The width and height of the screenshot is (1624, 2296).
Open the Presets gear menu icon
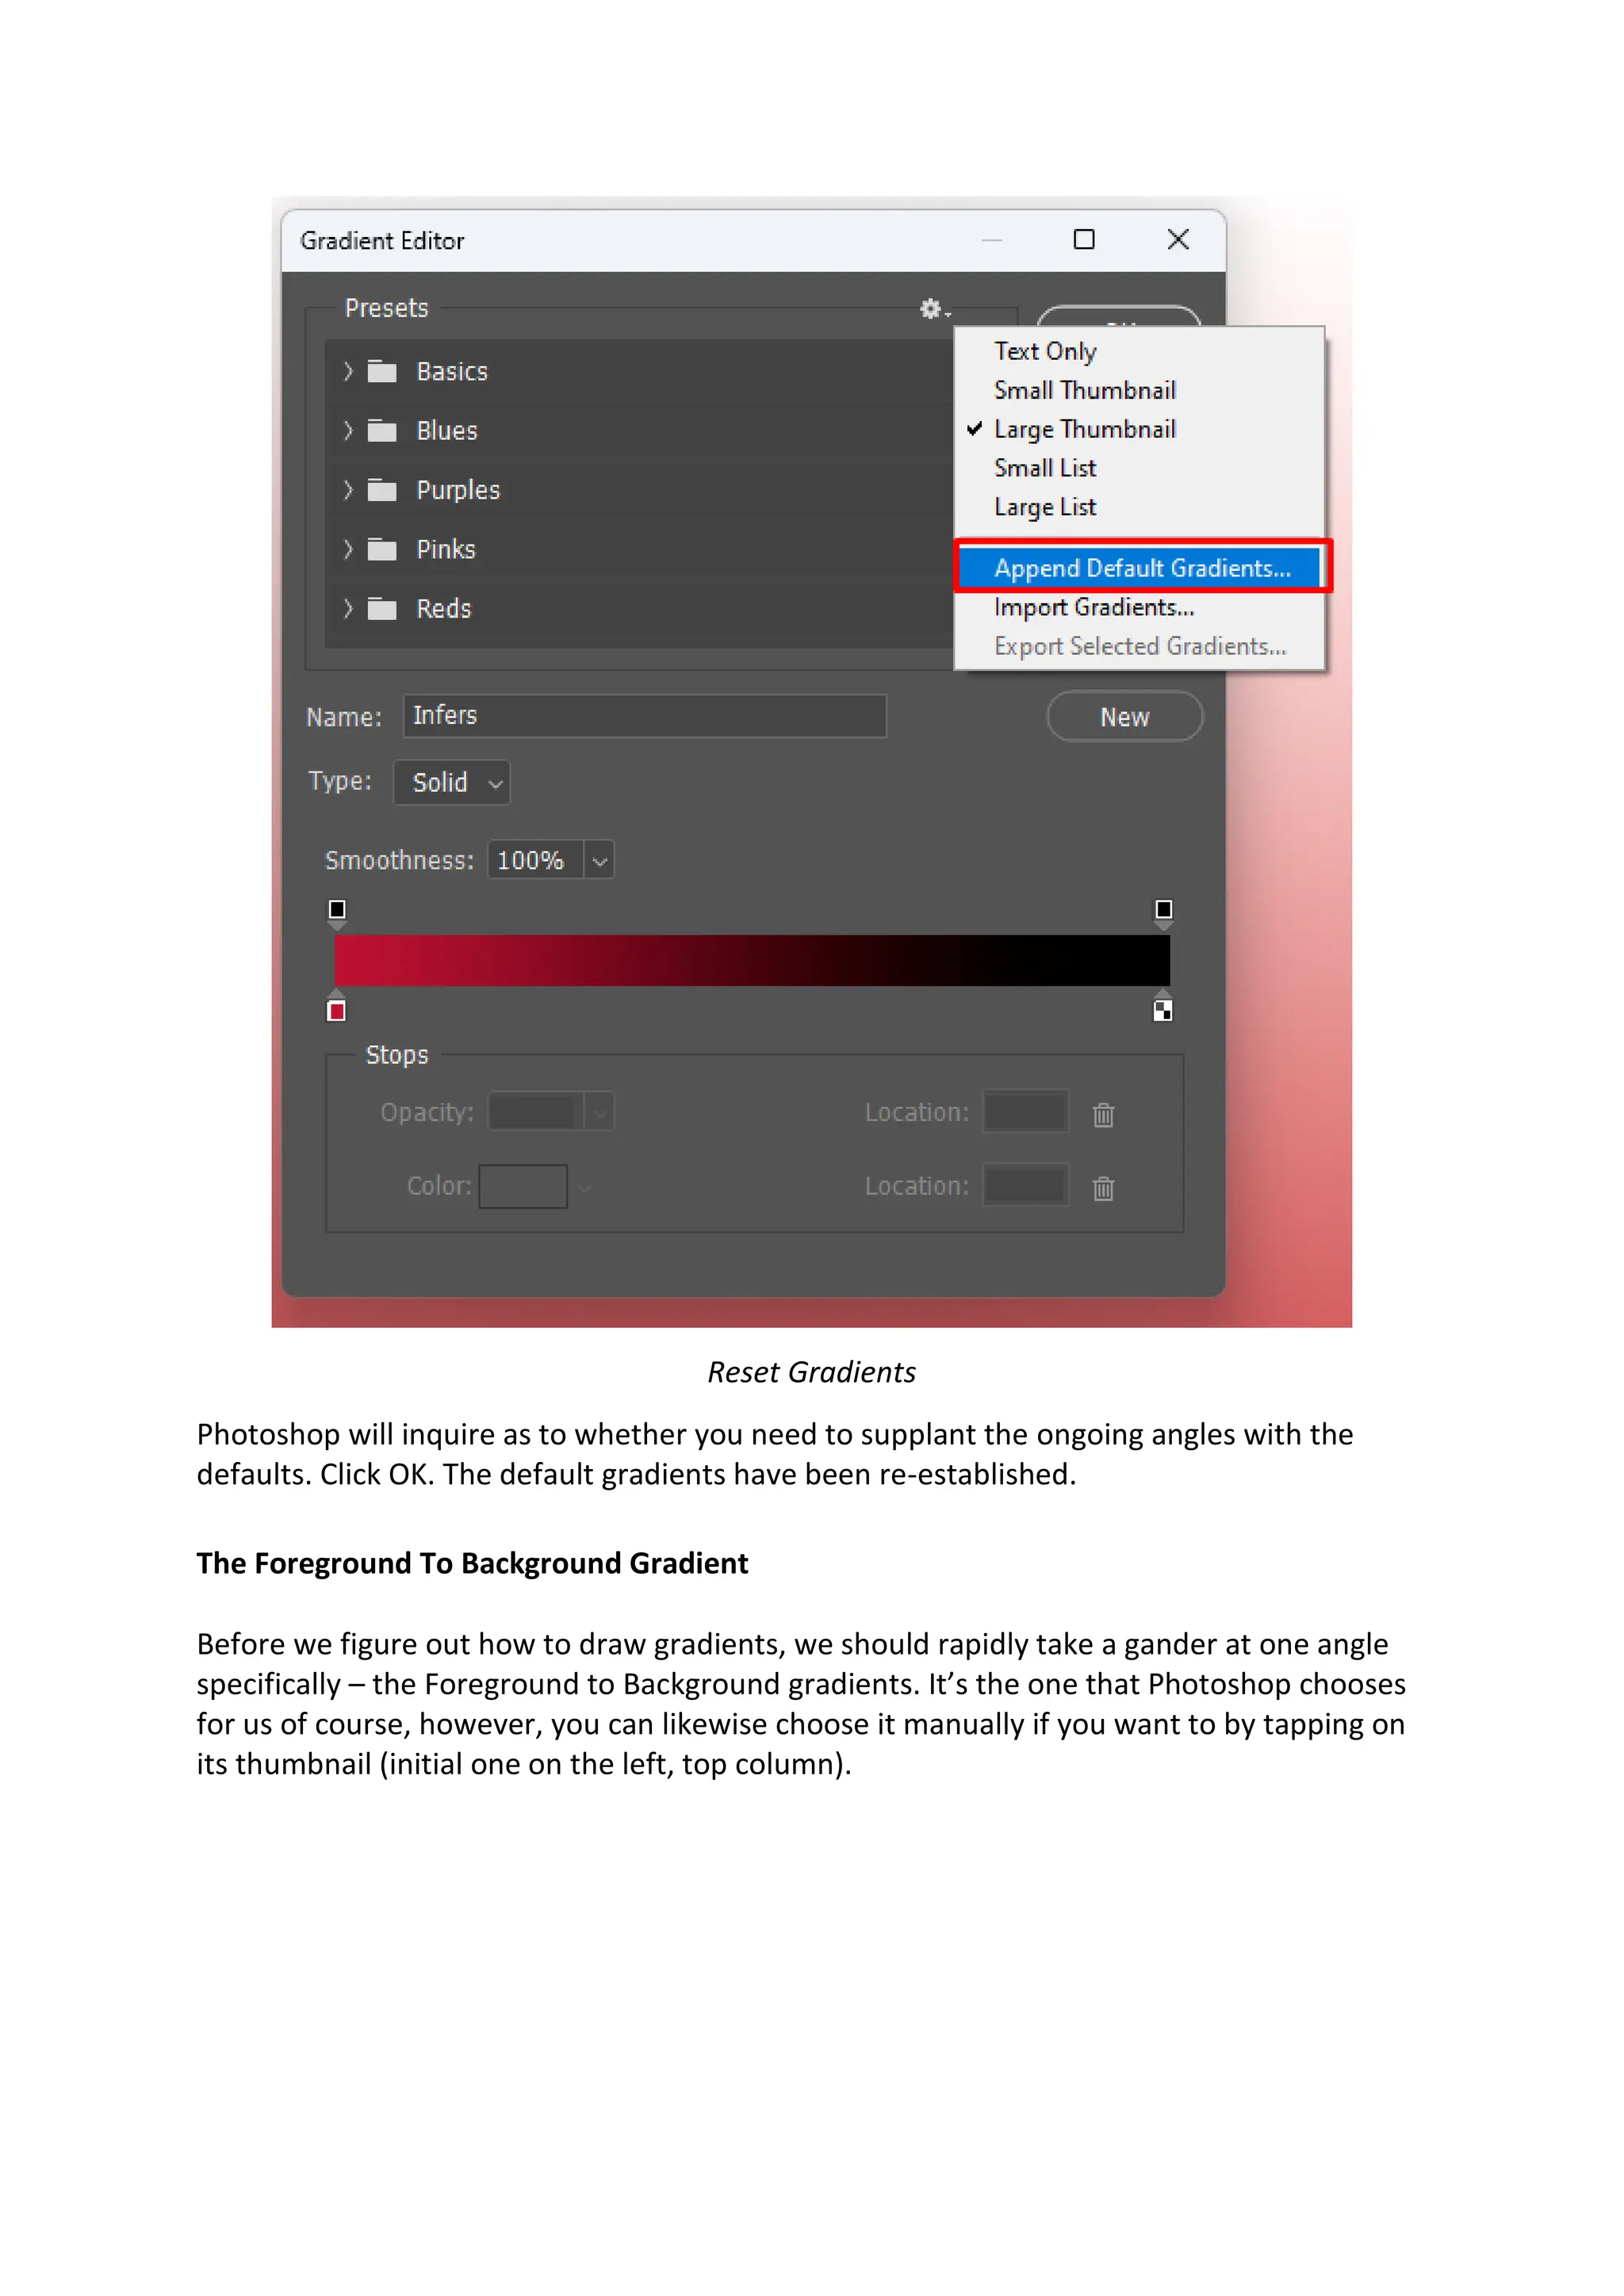point(934,309)
